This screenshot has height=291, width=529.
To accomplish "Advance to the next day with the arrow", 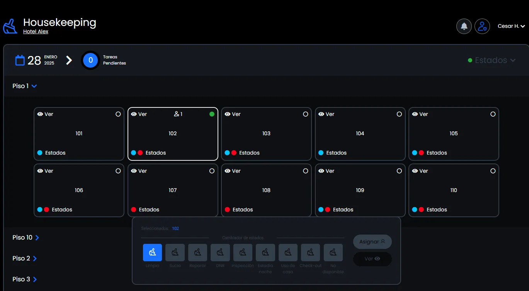I will [x=69, y=60].
